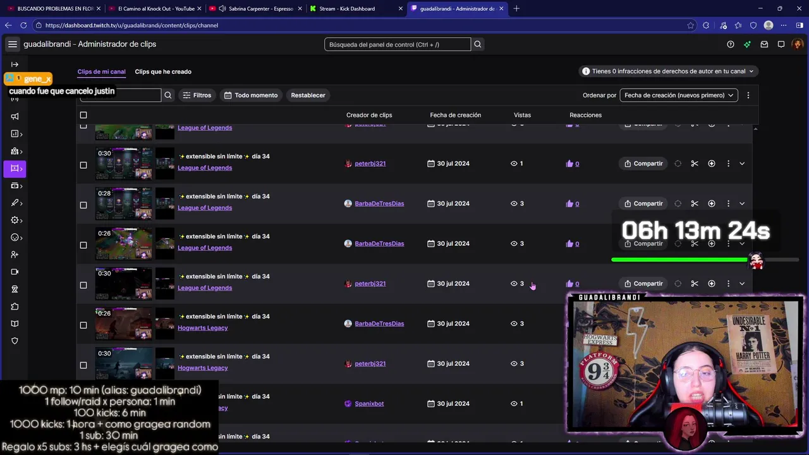The width and height of the screenshot is (809, 455).
Task: Open new browser tab plus button
Action: pyautogui.click(x=516, y=9)
